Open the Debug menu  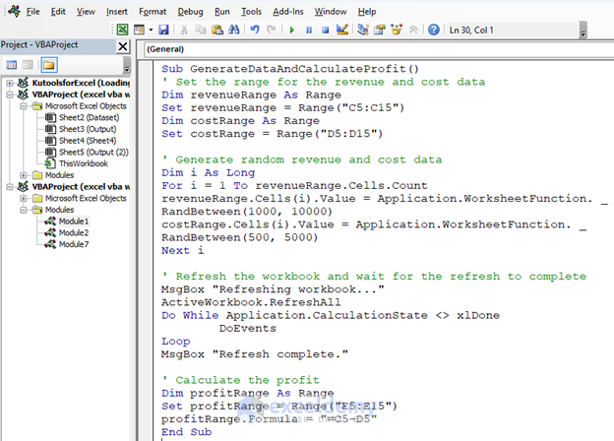pyautogui.click(x=190, y=12)
